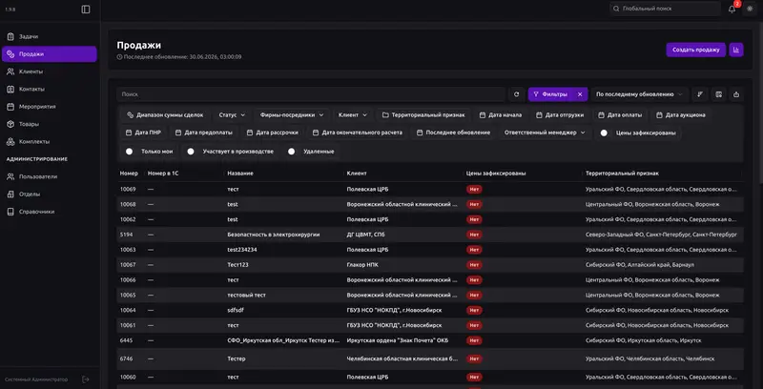Open Дата оплаты date filter
The image size is (763, 389).
(x=619, y=115)
